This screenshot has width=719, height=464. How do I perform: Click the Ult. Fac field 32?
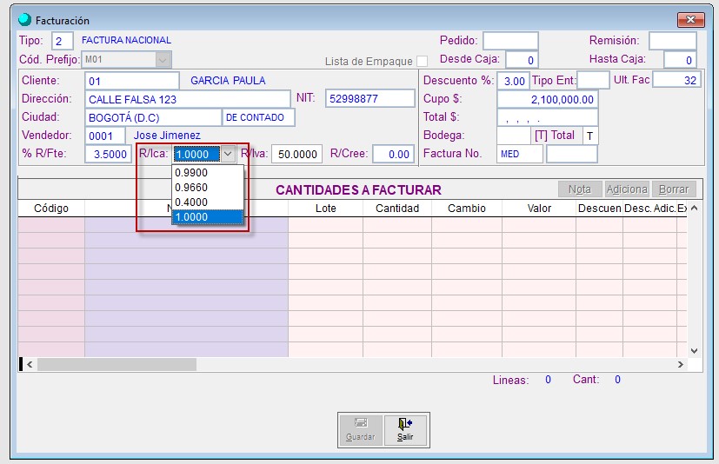pos(676,80)
